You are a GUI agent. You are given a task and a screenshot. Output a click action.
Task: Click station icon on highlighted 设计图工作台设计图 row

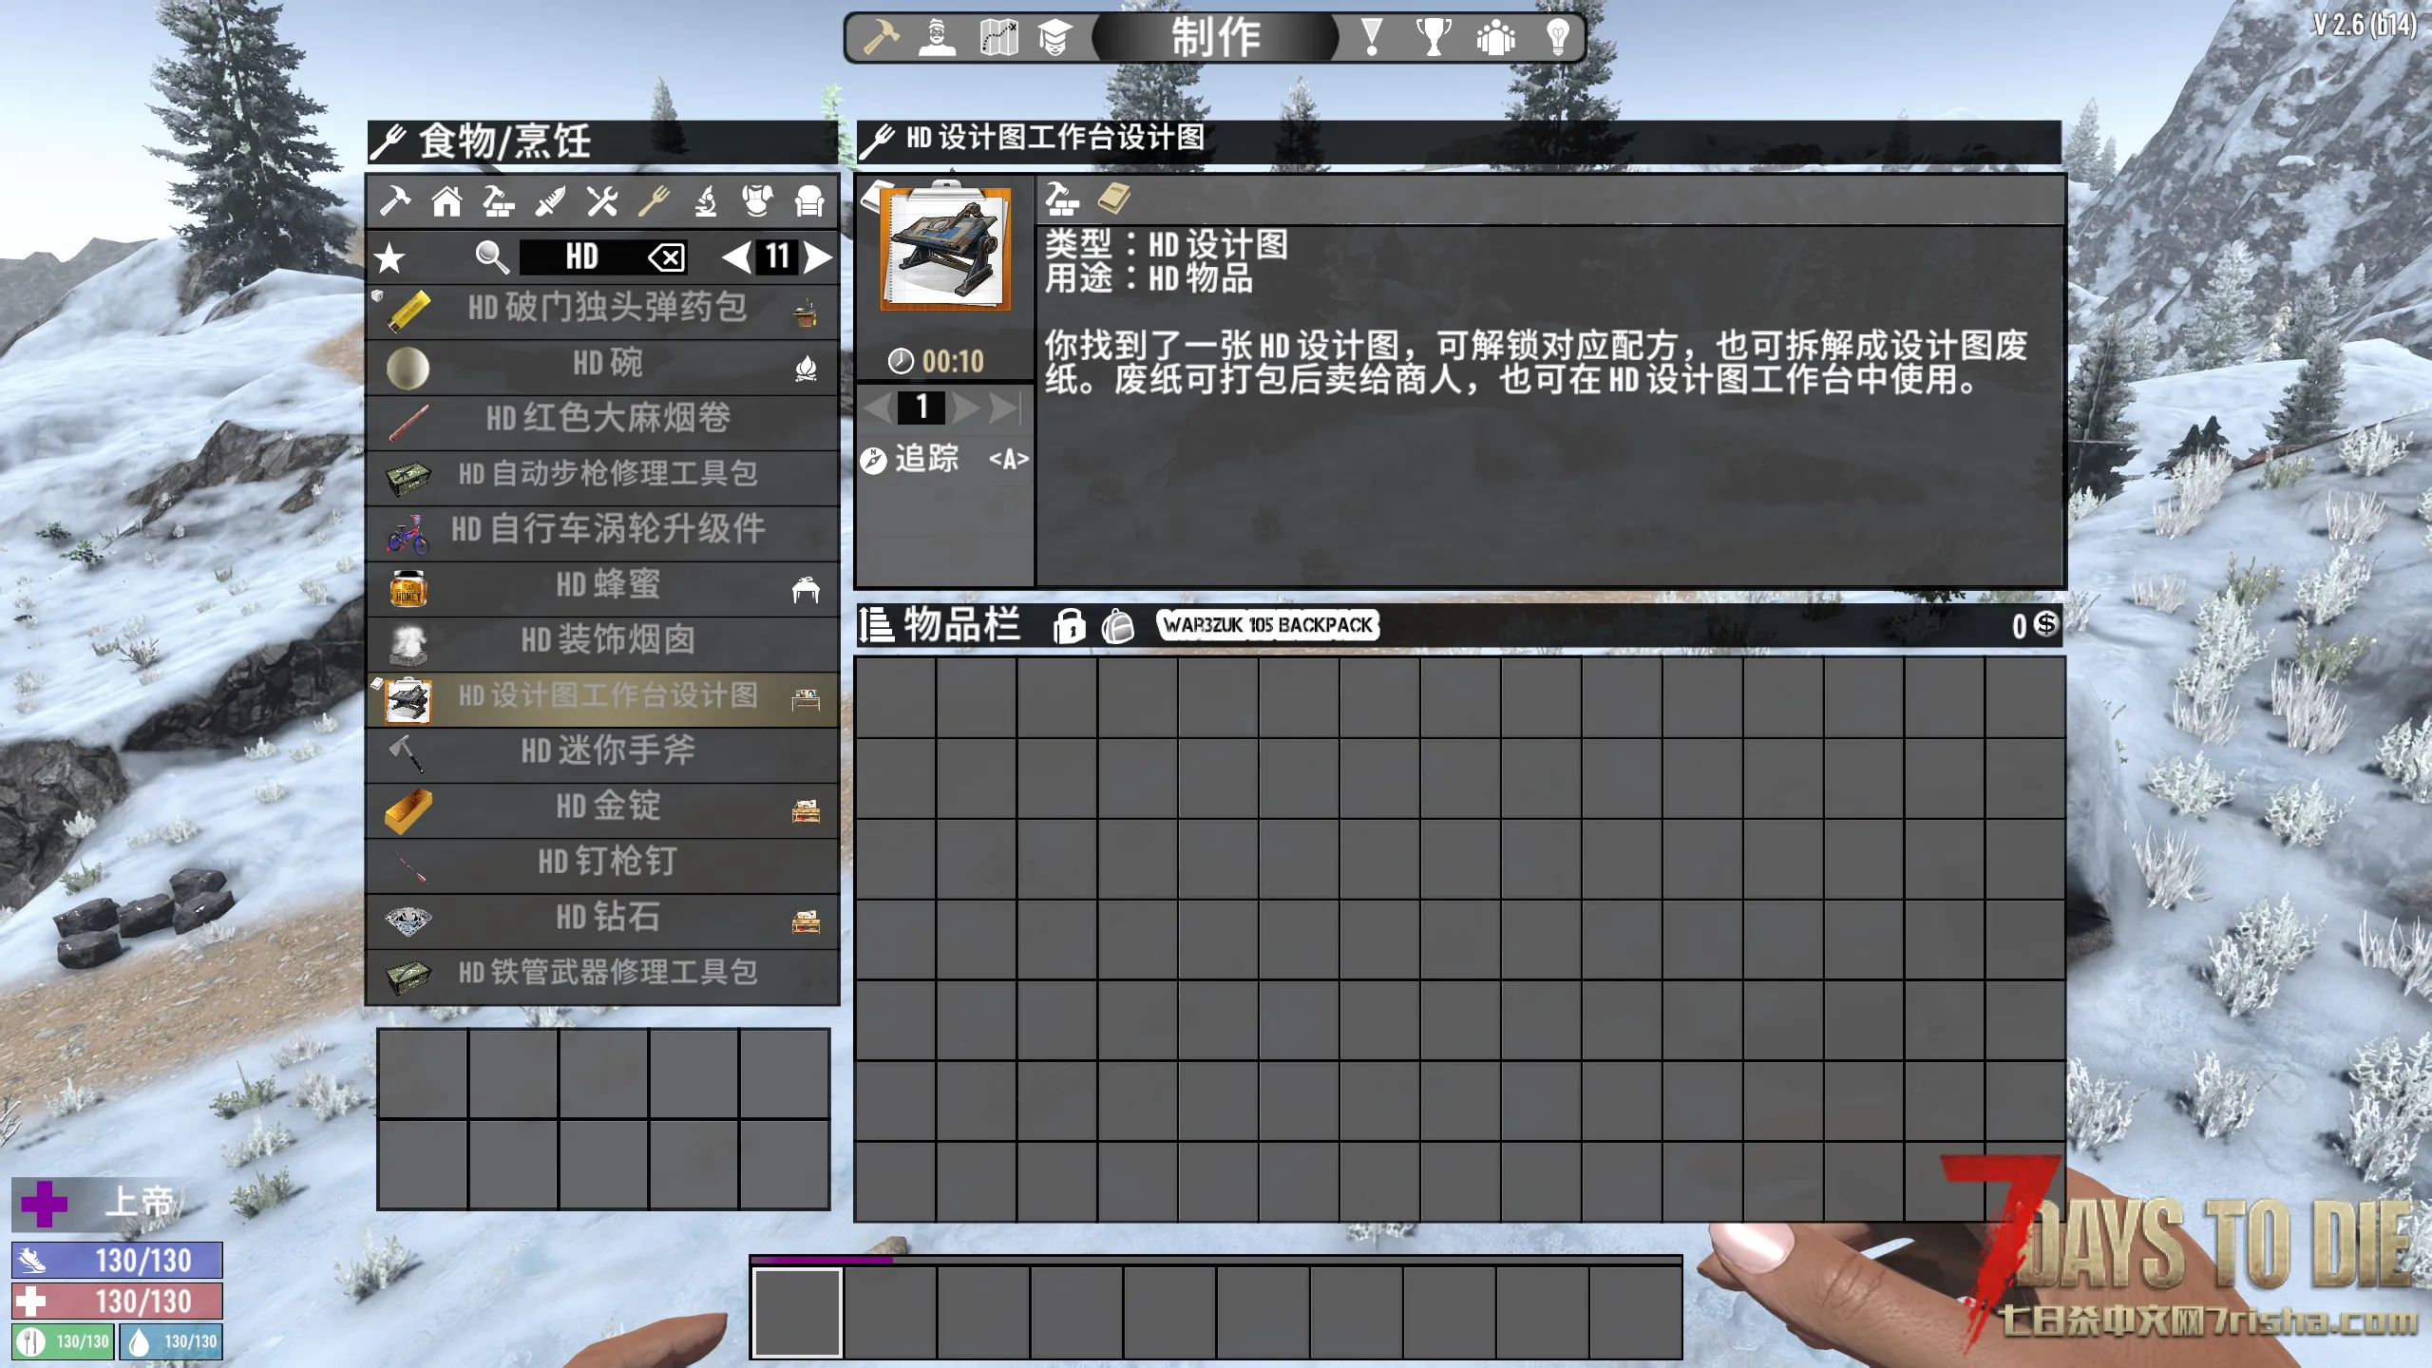pos(806,700)
